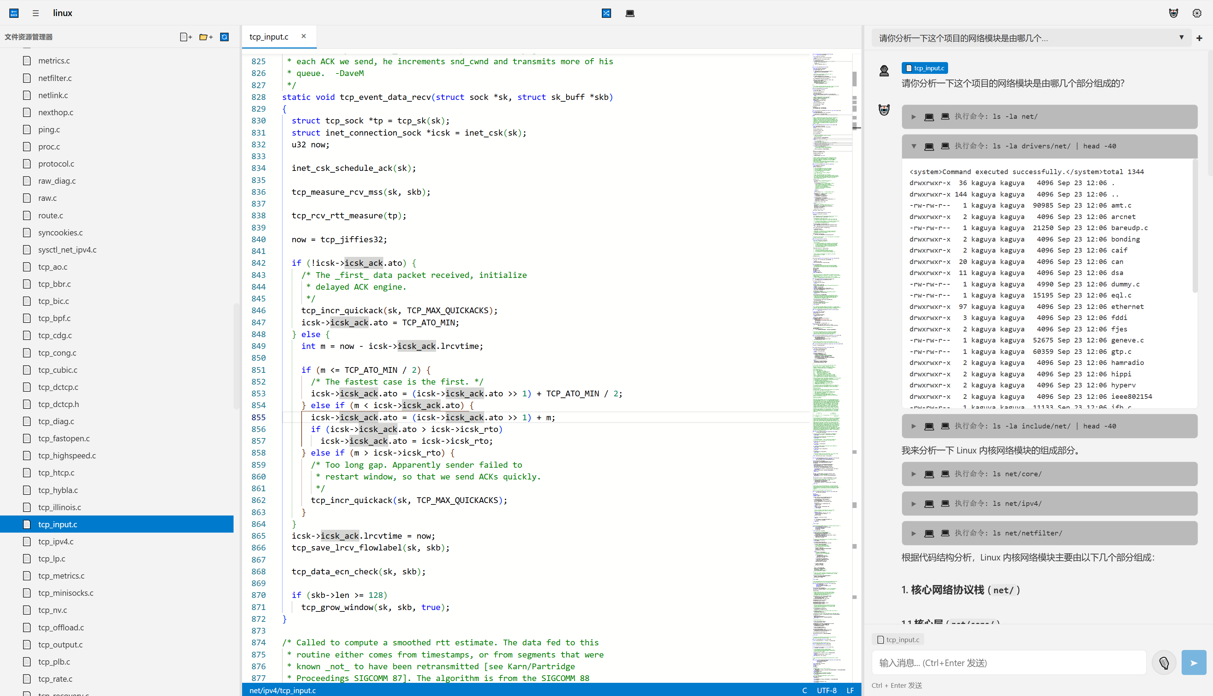The image size is (1213, 696).
Task: Click the microphone voice input button
Action: [x=1164, y=662]
